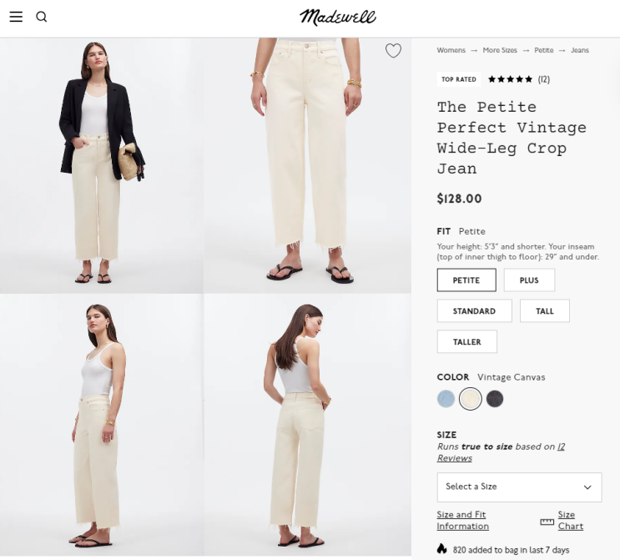Click the five-star rating
Viewport: 620px width, 560px height.
(x=510, y=79)
